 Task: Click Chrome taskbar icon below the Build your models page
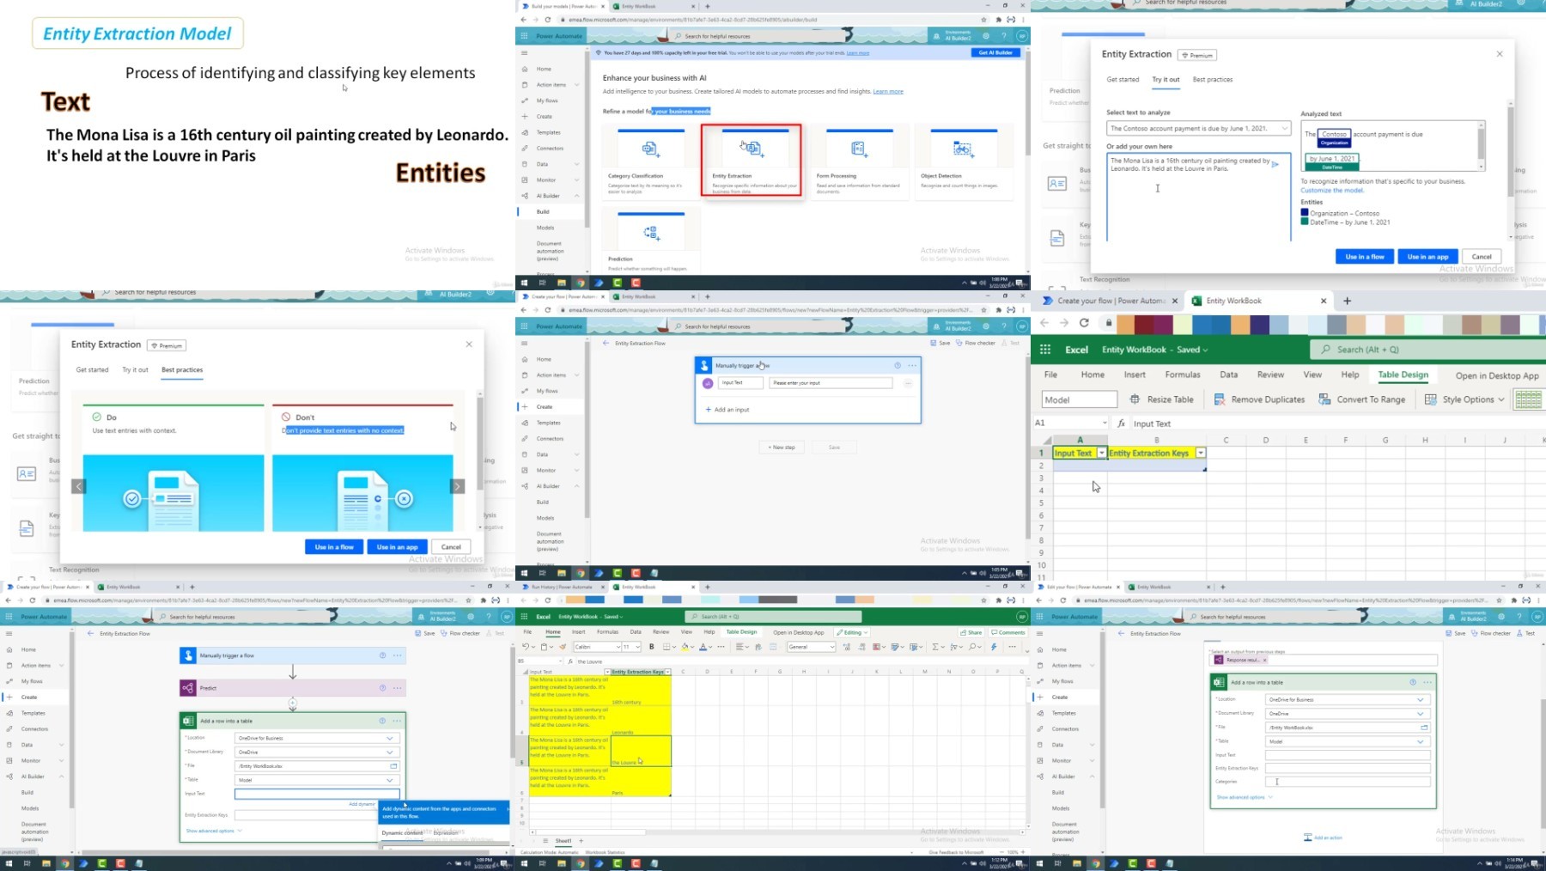pyautogui.click(x=580, y=283)
